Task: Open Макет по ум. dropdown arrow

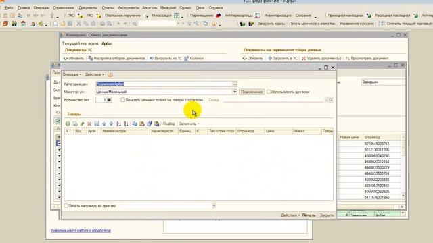Action: point(235,92)
